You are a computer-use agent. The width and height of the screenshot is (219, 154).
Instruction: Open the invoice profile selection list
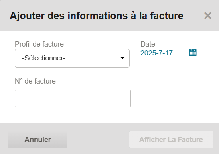pyautogui.click(x=72, y=58)
